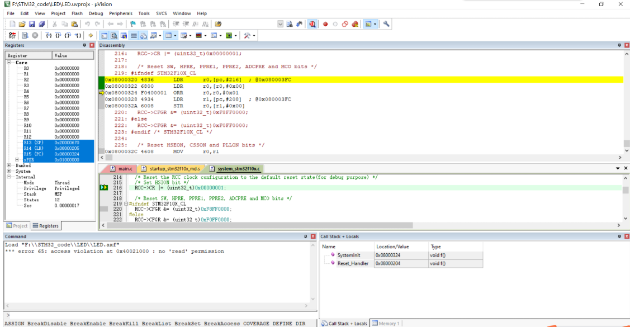Close the Registers panel
Screen dimensions: 630x327
point(92,45)
